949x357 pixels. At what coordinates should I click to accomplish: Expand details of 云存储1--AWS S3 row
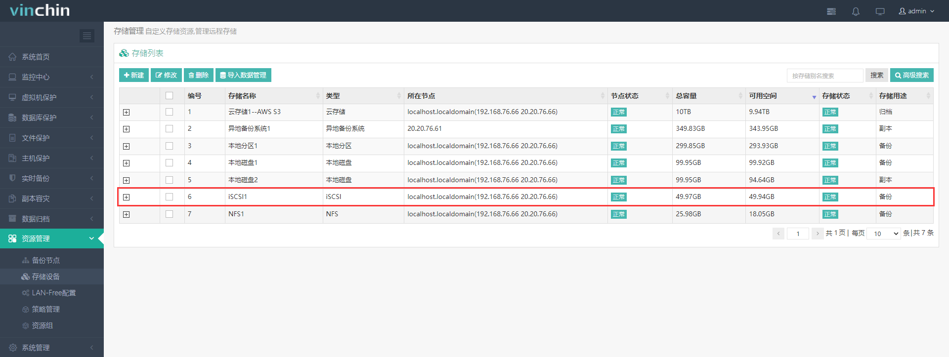127,113
